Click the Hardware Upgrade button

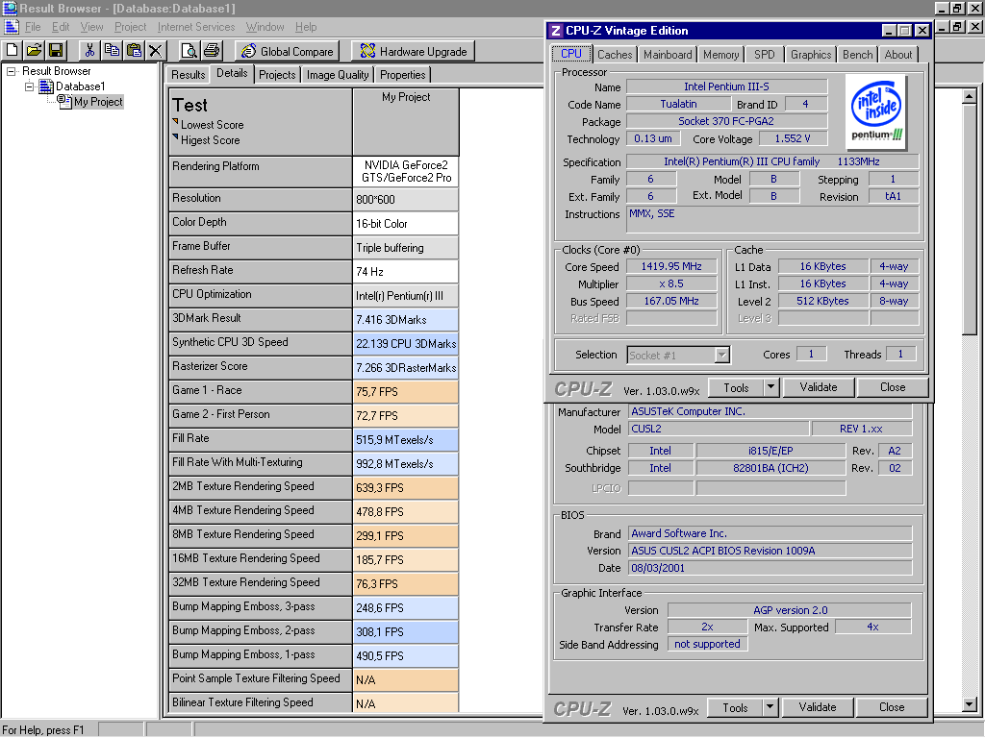(413, 52)
